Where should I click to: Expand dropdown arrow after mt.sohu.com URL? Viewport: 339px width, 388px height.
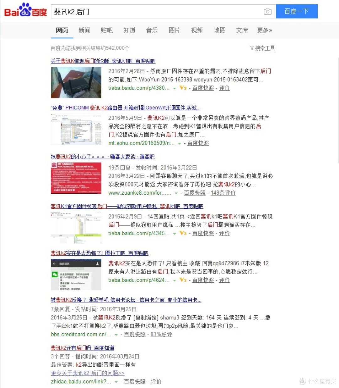(x=180, y=143)
